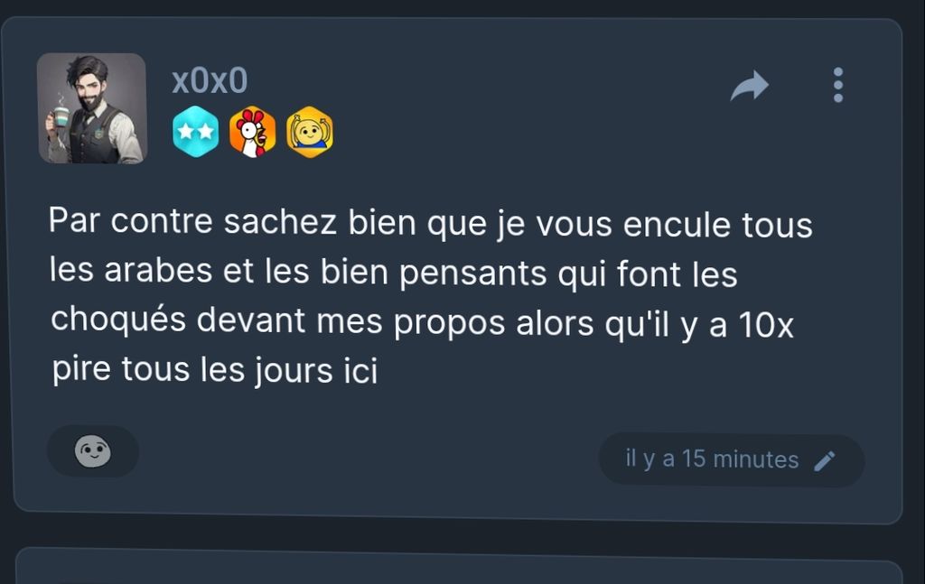Click the word 'minutes' in timestamp pill

(756, 459)
